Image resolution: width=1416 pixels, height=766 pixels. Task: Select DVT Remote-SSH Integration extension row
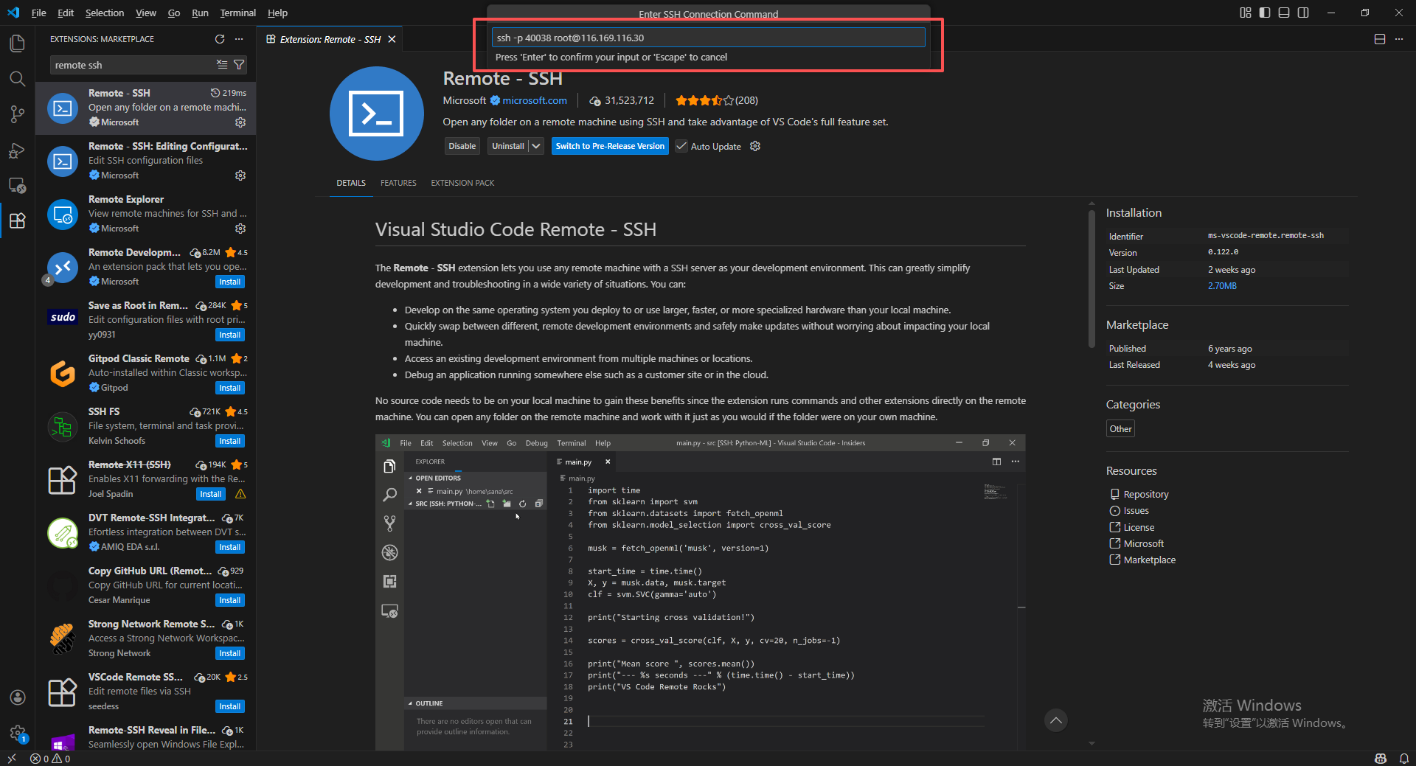coord(146,532)
